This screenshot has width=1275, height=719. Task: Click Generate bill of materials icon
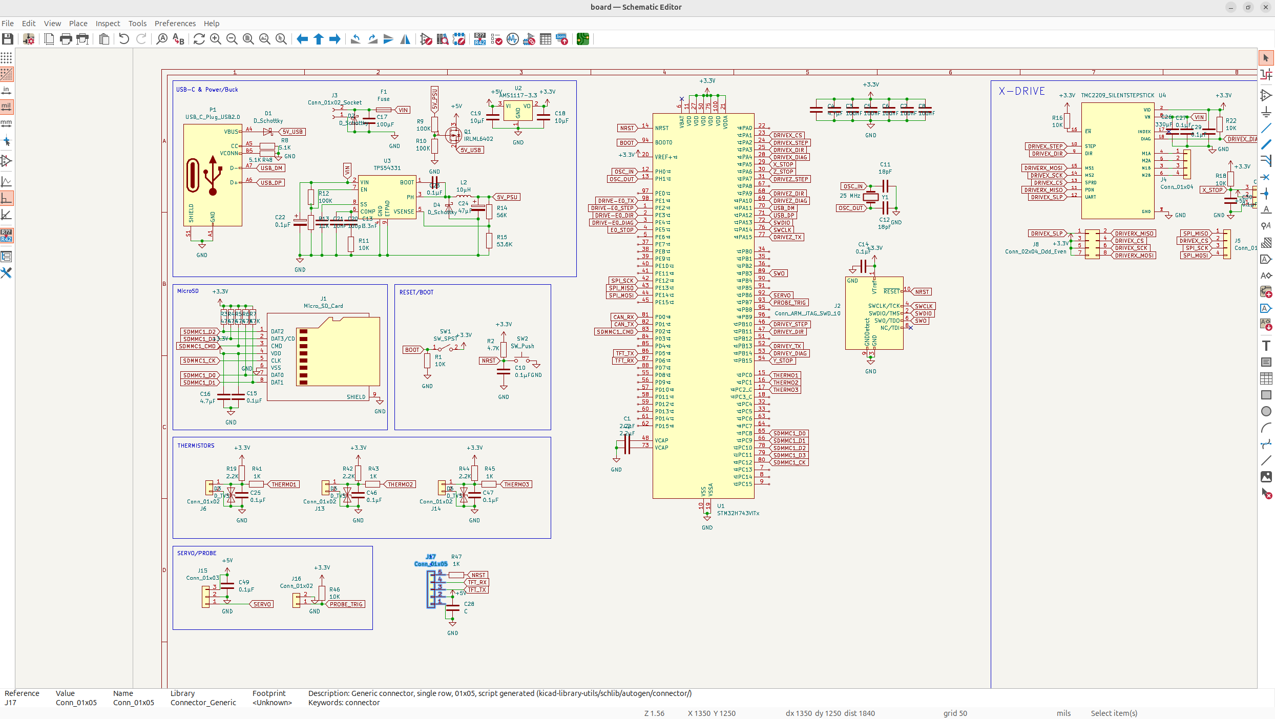[x=562, y=39]
